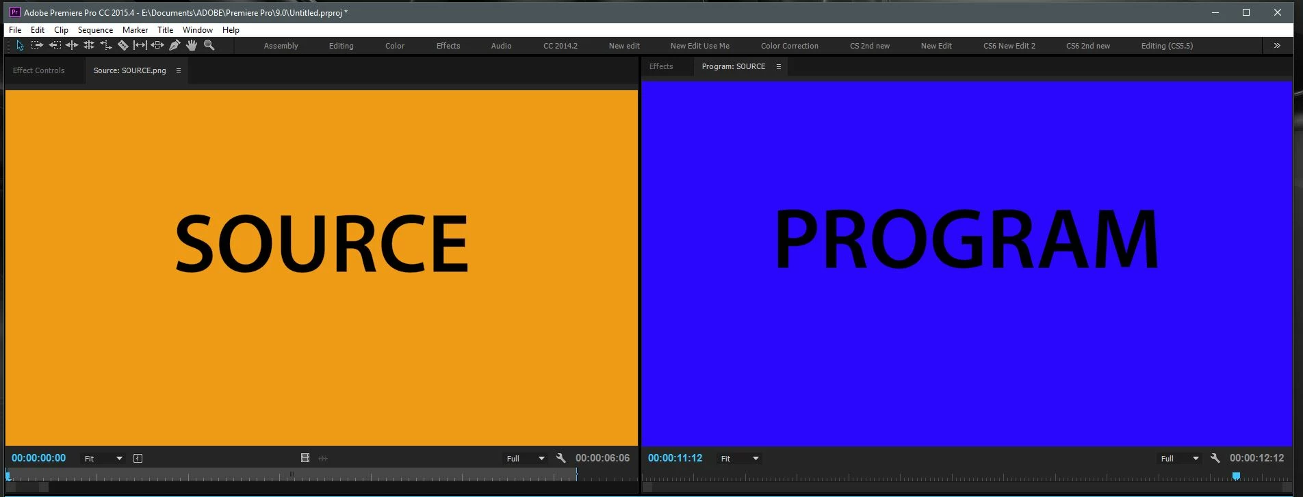
Task: Switch to Assembly workspace
Action: (281, 46)
